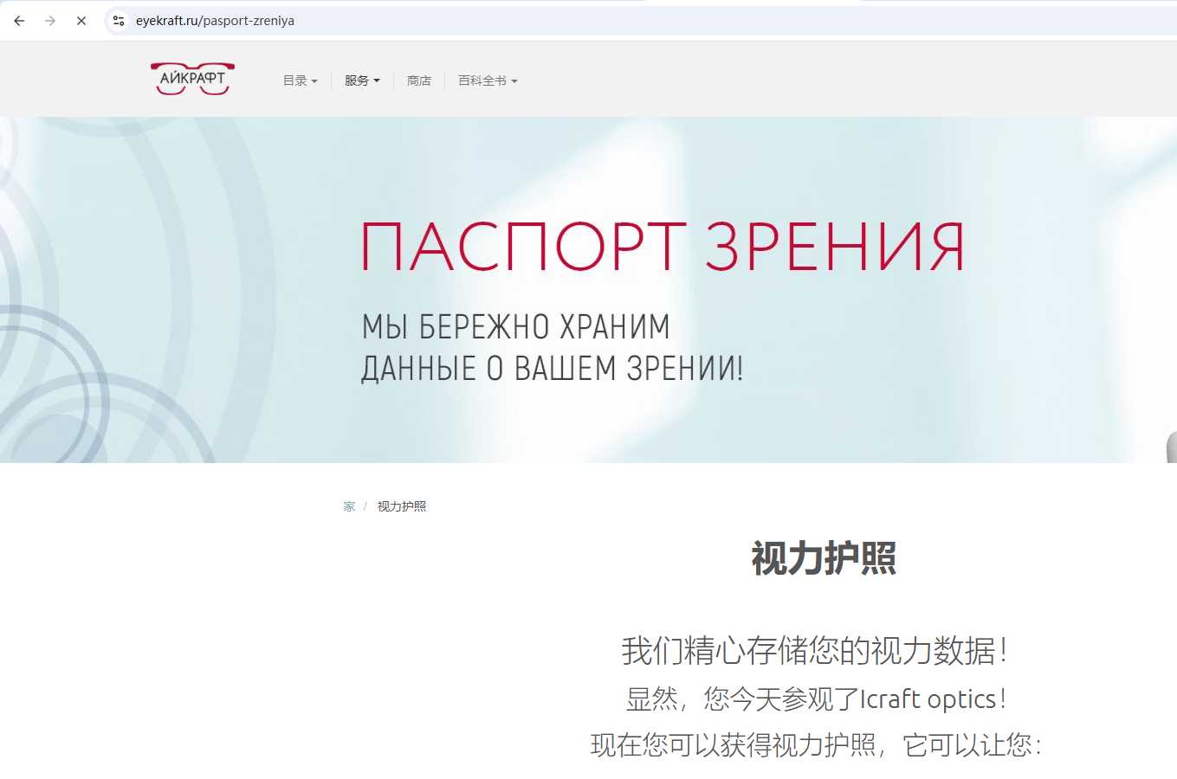This screenshot has width=1177, height=779.
Task: Select the 视力护照 breadcrumb text
Action: pos(402,506)
